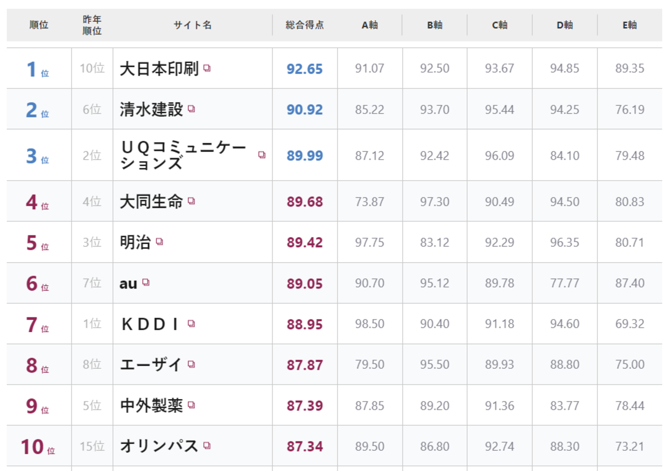Open the 明治 company entry
The image size is (671, 471).
pyautogui.click(x=134, y=242)
